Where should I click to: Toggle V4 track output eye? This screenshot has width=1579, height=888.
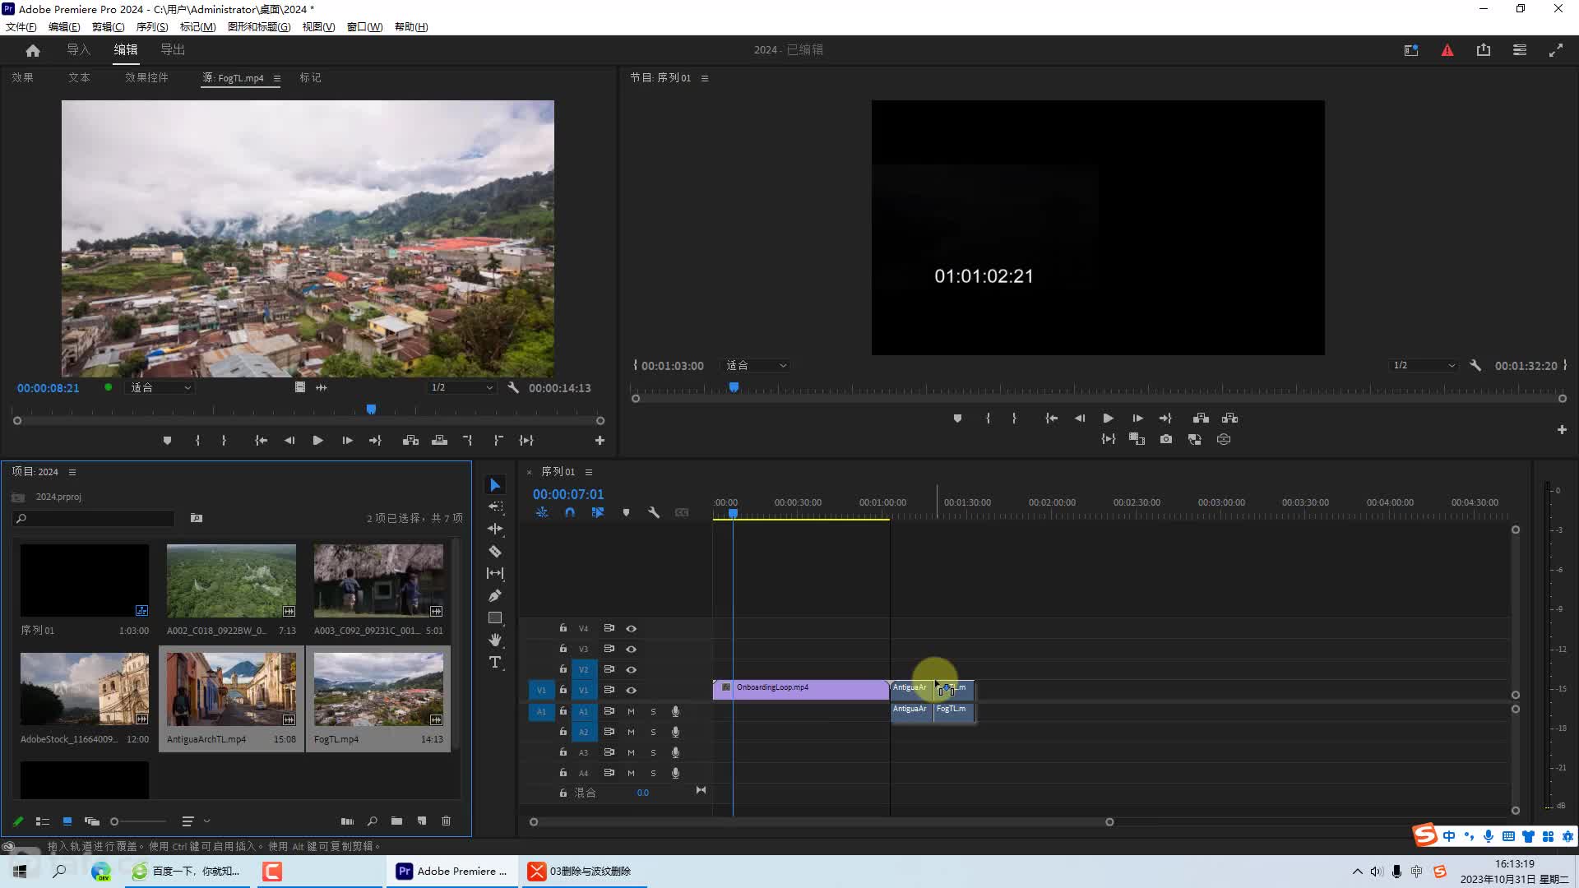[632, 628]
